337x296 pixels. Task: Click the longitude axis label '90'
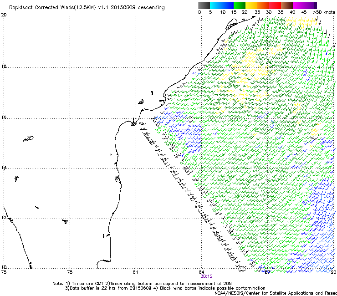pos(333,272)
